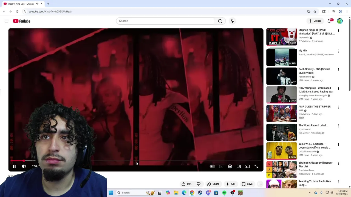351x197 pixels.
Task: Save the video to a playlist
Action: 247,184
